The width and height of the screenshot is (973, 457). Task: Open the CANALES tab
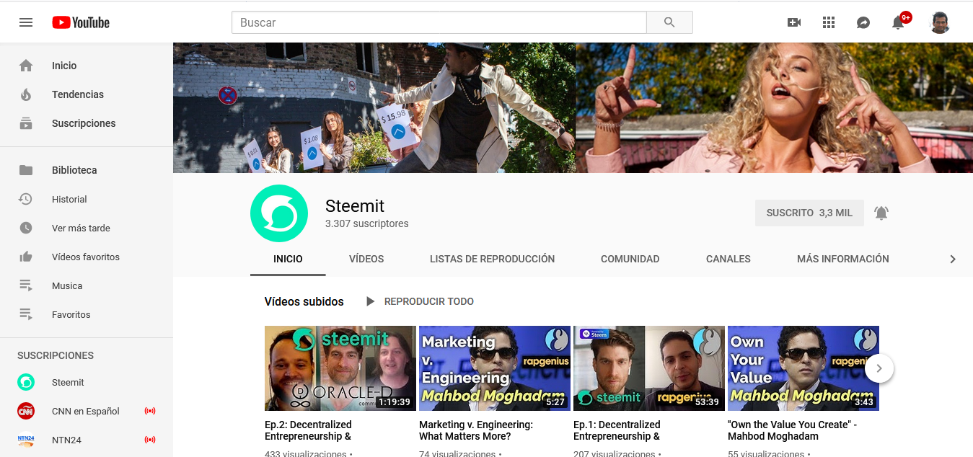click(x=728, y=259)
